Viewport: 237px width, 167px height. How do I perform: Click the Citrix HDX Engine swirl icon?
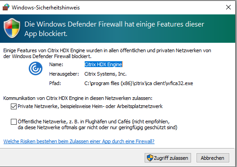(x=36, y=68)
